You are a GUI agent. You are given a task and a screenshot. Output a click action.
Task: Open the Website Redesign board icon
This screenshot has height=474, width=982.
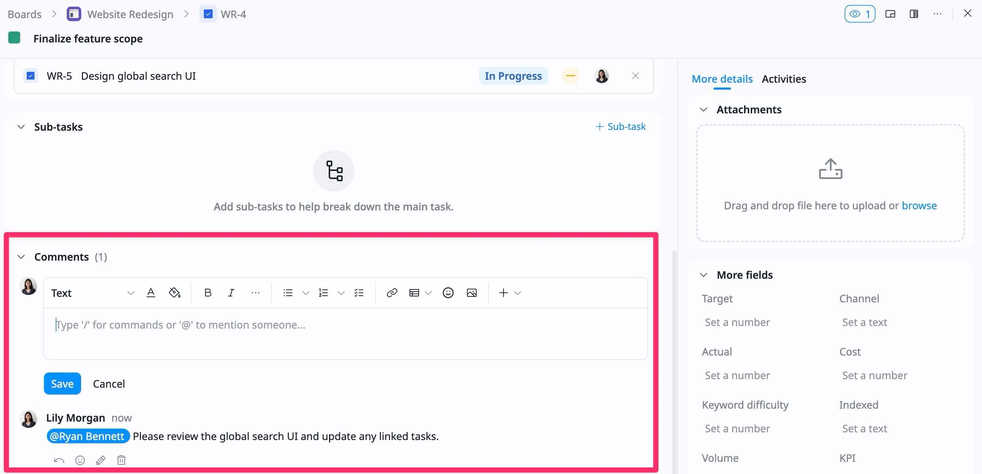(73, 14)
